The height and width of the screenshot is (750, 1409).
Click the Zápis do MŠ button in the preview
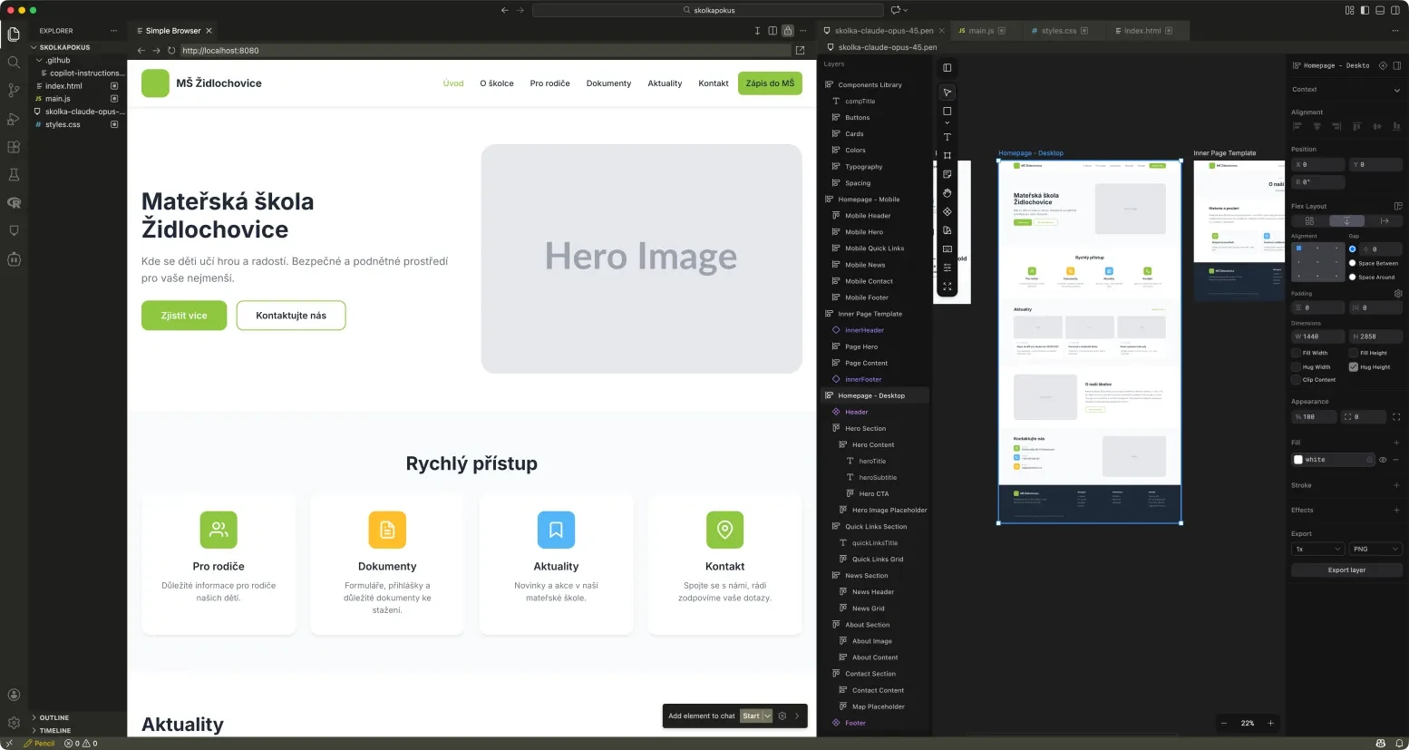pos(769,83)
